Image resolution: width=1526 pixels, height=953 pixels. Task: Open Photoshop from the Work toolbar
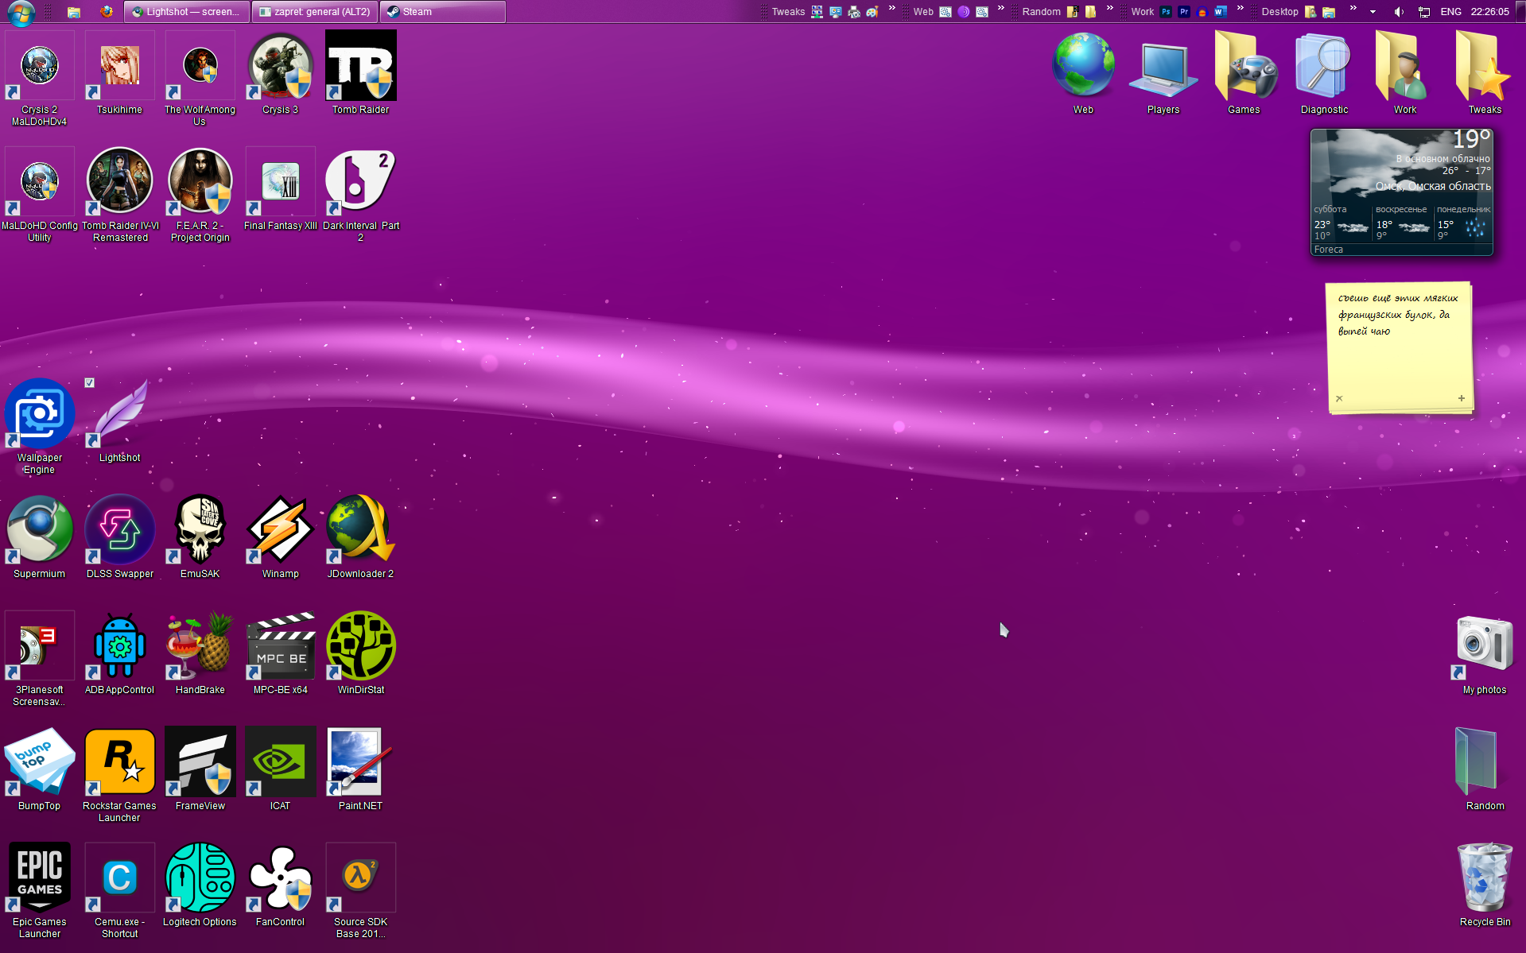1166,12
